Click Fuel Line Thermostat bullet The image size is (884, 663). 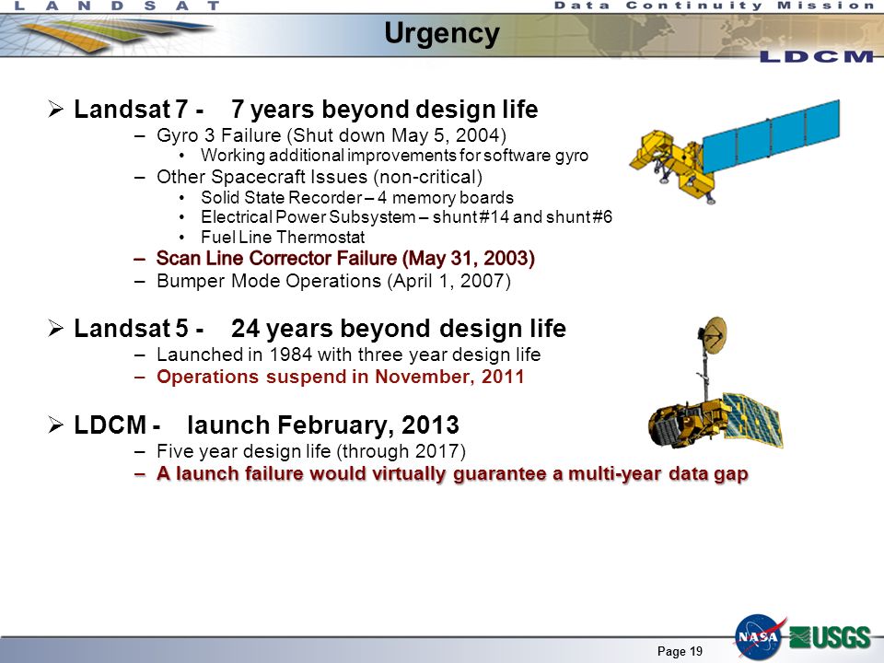(x=283, y=237)
